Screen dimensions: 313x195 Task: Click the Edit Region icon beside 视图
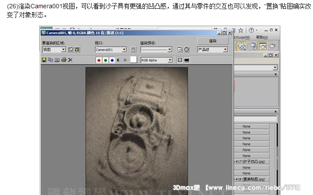pyautogui.click(x=71, y=50)
